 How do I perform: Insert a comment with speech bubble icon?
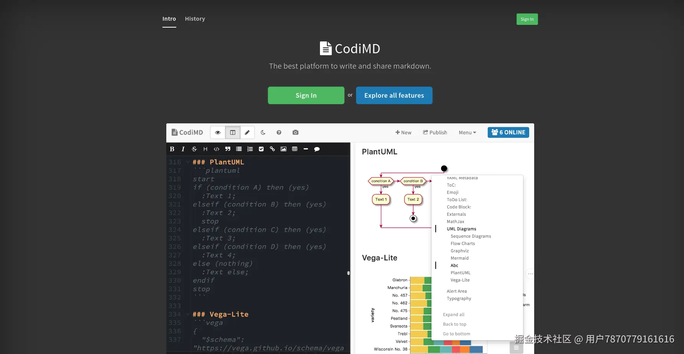pyautogui.click(x=317, y=149)
